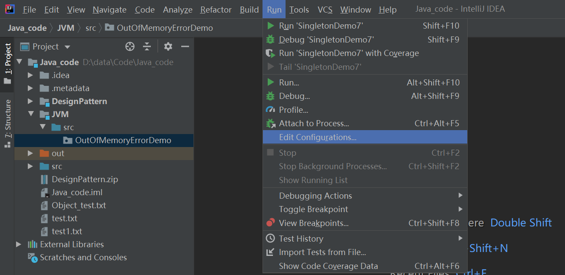
Task: Open the Analyze menu
Action: pos(178,9)
